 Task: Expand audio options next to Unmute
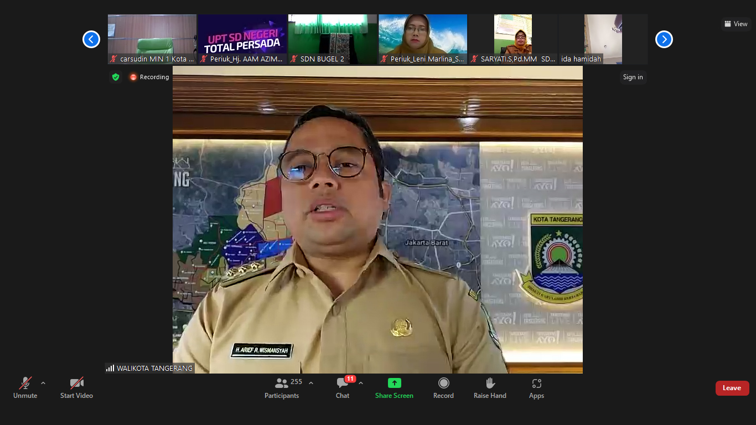coord(43,383)
